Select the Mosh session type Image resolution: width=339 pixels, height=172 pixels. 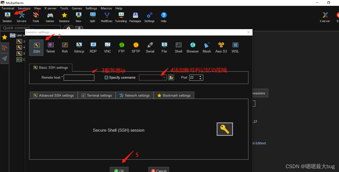[207, 48]
